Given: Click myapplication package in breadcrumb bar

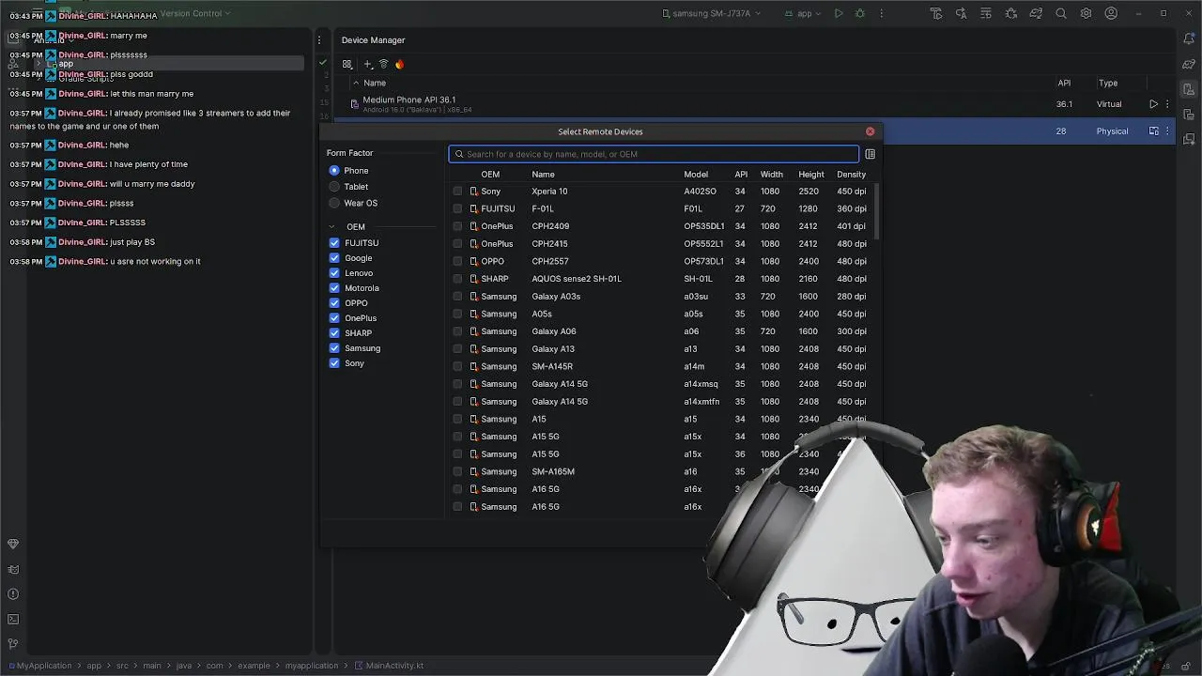Looking at the screenshot, I should coord(311,666).
